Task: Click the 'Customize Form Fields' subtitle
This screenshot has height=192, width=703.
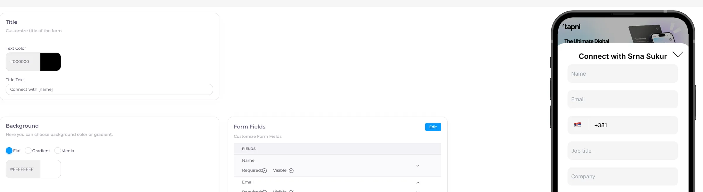Action: click(x=257, y=136)
